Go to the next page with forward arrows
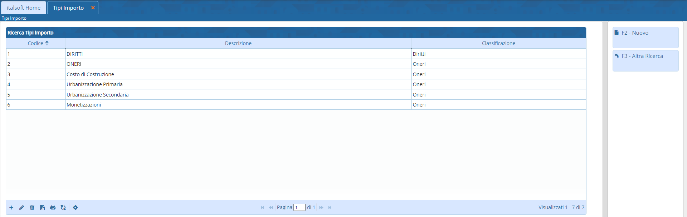Image resolution: width=687 pixels, height=217 pixels. point(321,208)
